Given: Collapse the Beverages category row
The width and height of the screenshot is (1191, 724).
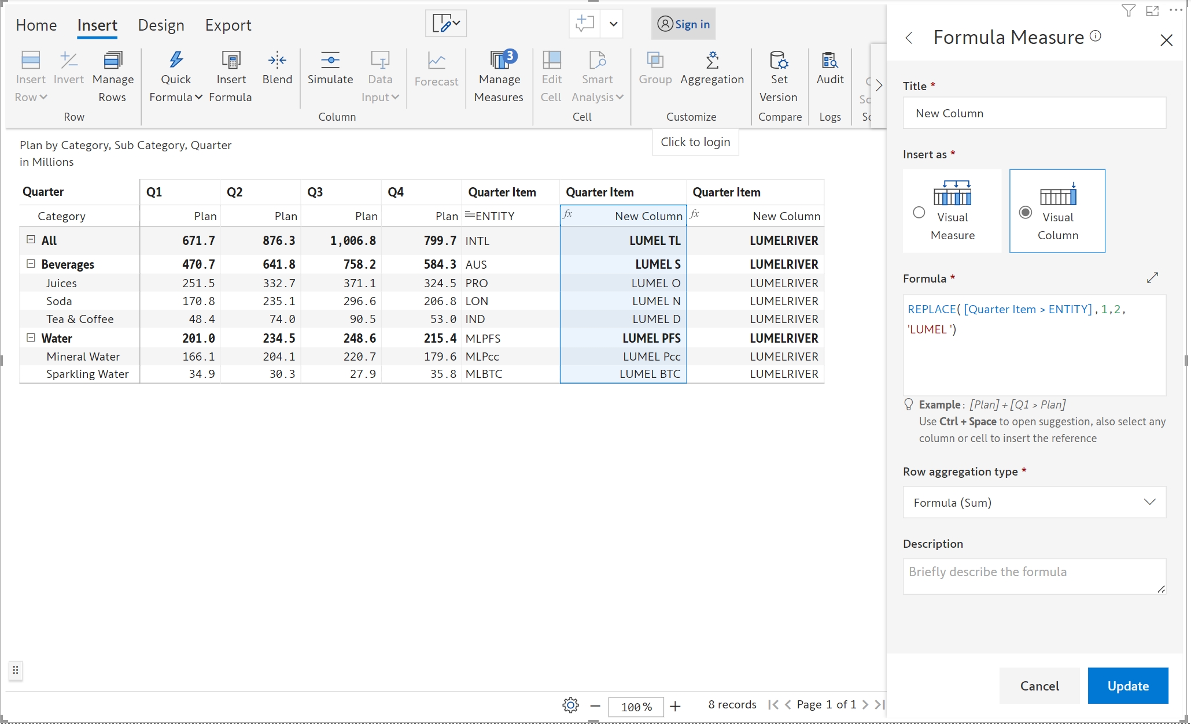Looking at the screenshot, I should coord(31,264).
